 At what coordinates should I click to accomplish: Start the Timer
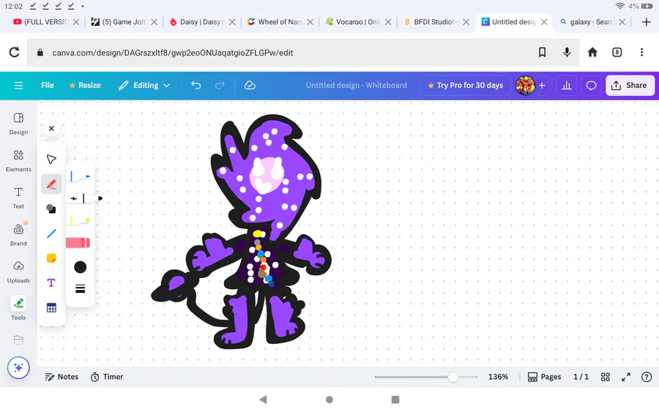107,377
